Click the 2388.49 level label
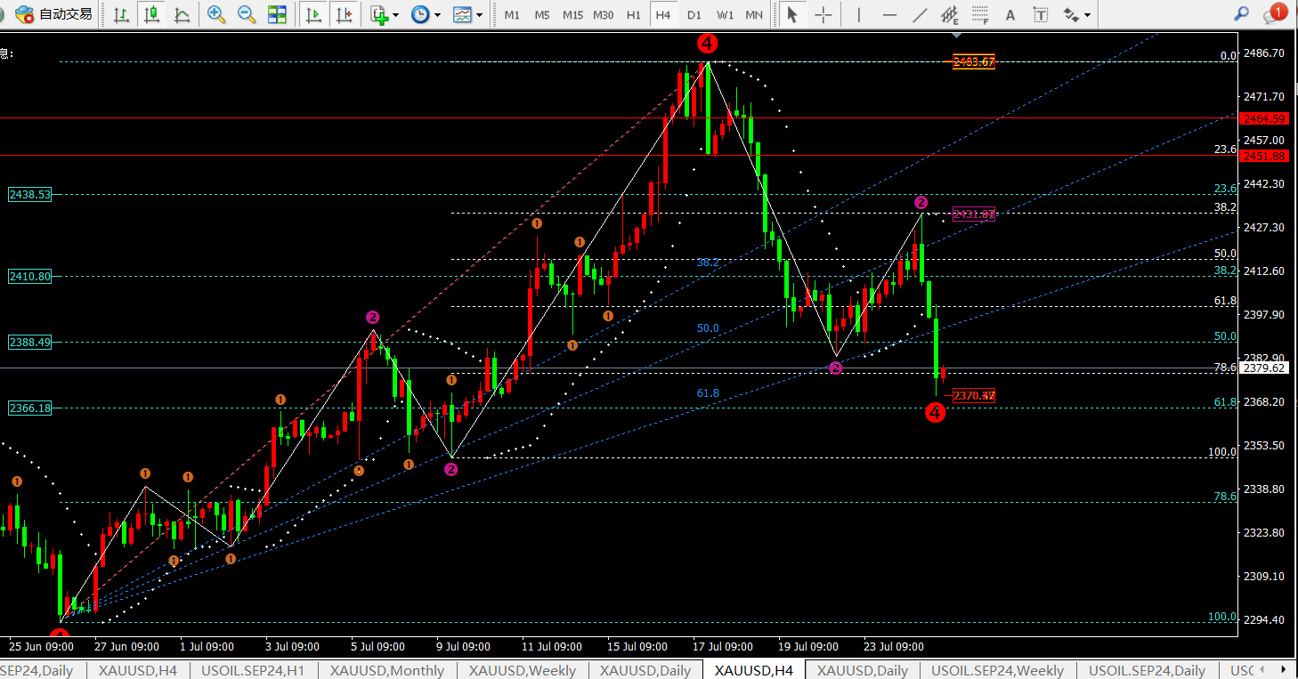Image resolution: width=1298 pixels, height=679 pixels. tap(30, 342)
